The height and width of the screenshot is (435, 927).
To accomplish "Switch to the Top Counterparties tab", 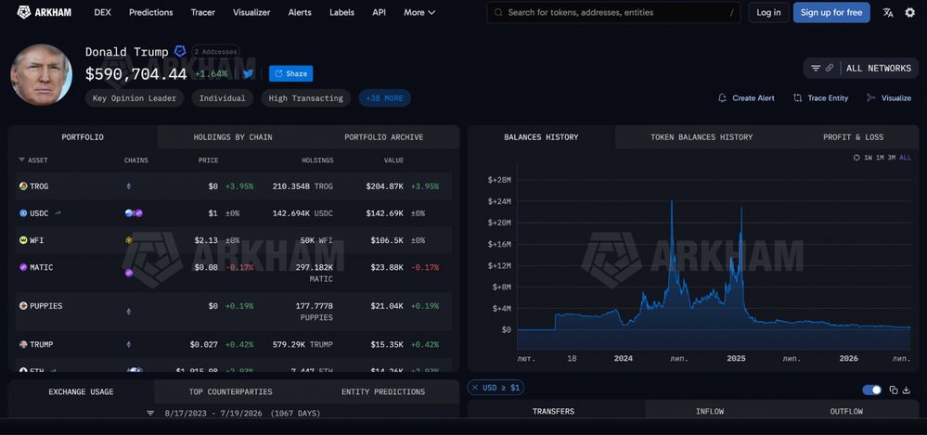I will point(230,391).
